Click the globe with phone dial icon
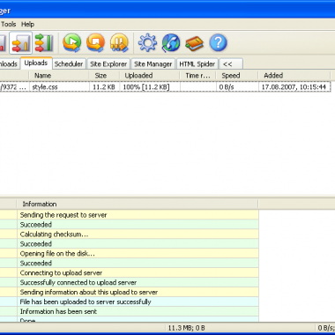The image size is (335, 335). tap(171, 43)
